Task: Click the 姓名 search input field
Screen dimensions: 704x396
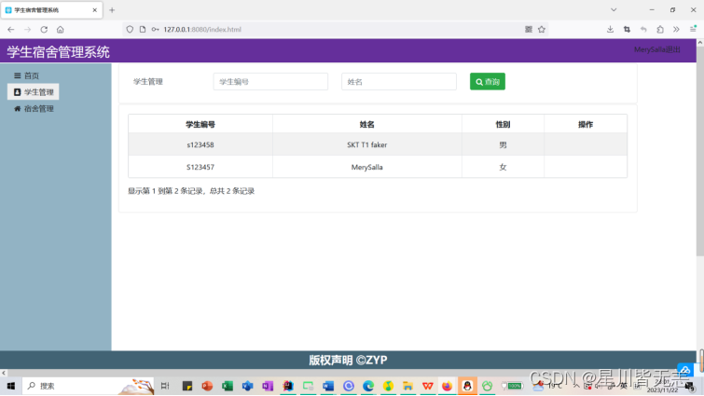Action: point(399,82)
